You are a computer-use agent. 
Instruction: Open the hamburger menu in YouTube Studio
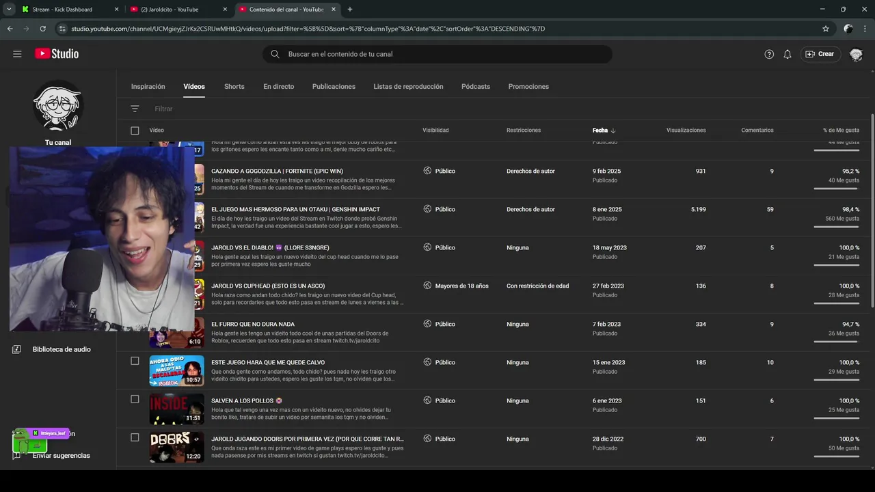[17, 54]
